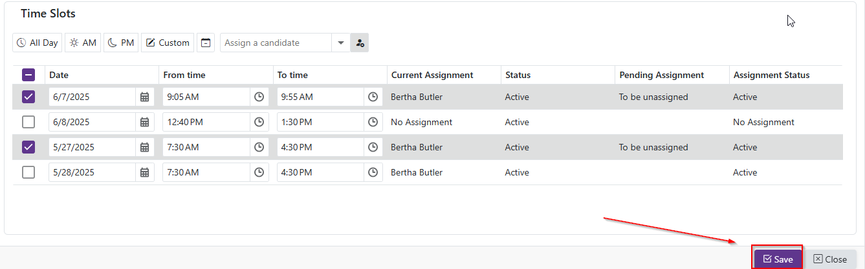Click the calendar icon next to Custom
The image size is (865, 269).
tap(206, 43)
